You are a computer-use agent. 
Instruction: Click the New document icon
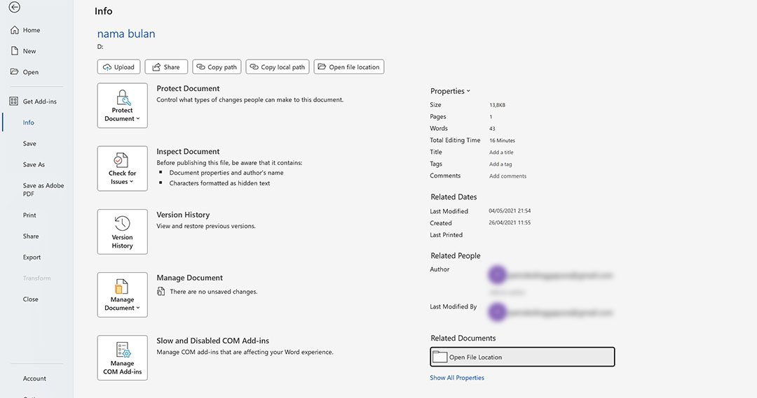(14, 51)
